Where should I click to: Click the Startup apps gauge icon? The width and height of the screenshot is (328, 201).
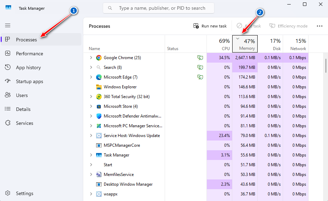coord(8,81)
